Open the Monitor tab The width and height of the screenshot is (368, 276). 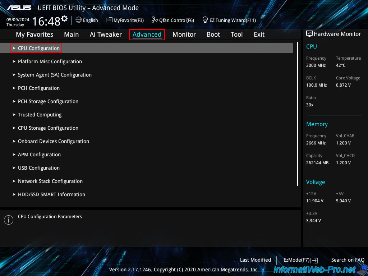click(184, 34)
